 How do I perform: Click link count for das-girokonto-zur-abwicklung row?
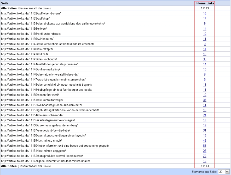pos(205,24)
